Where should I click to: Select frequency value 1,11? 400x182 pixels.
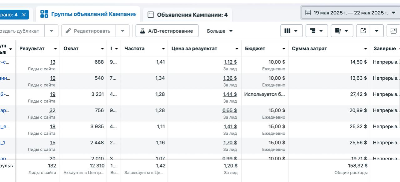pyautogui.click(x=160, y=126)
